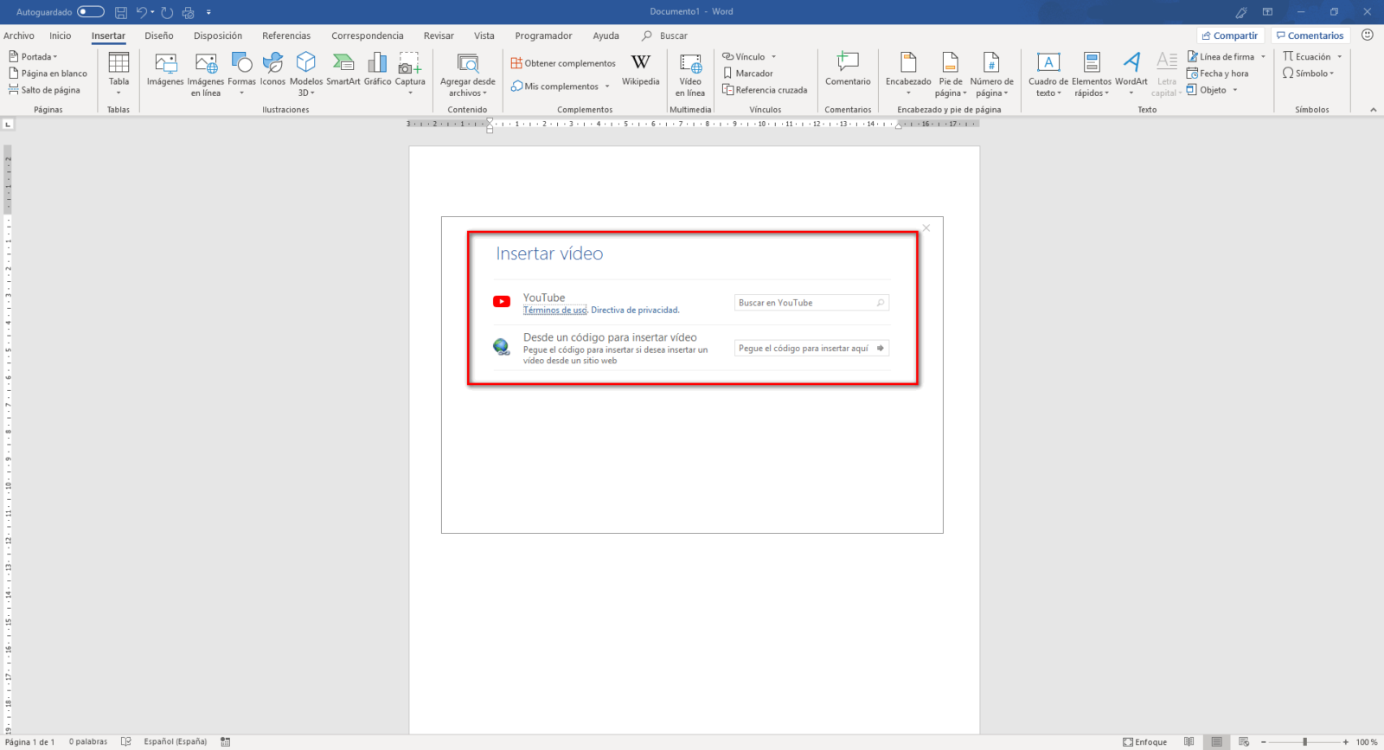Toggle the Autoguardado switch
Viewport: 1384px width, 750px height.
point(91,11)
